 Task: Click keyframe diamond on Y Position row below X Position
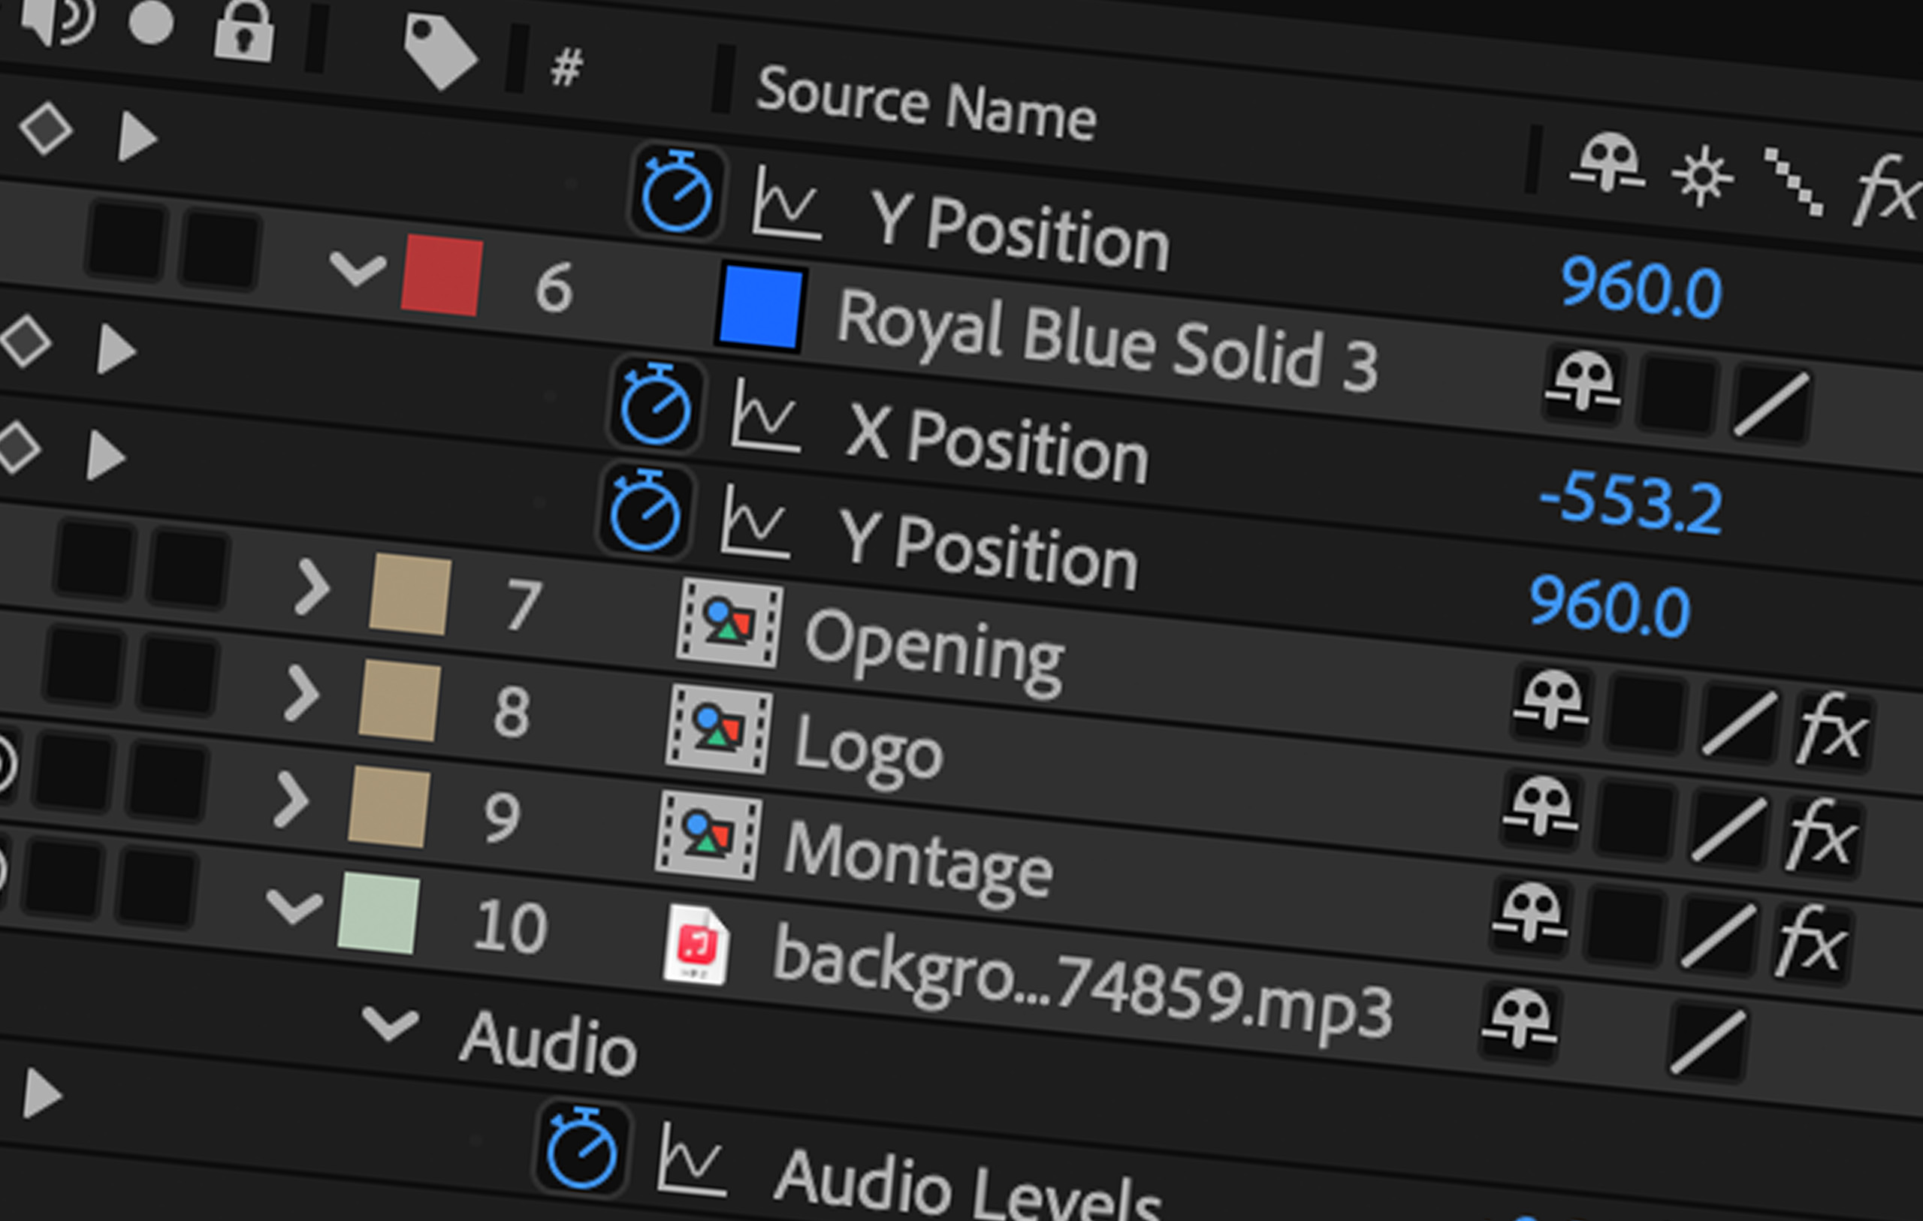tap(17, 448)
